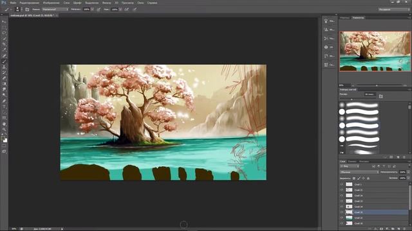Create new group folder icon in Layers

tap(393, 228)
